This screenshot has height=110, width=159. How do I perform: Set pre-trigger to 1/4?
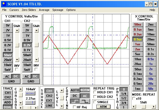pyautogui.click(x=124, y=94)
